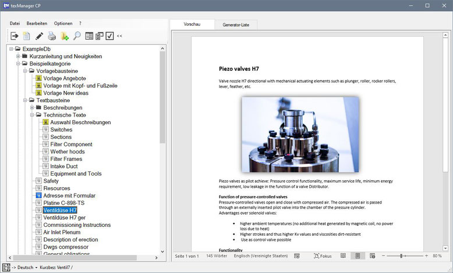Select the Resources text block

coord(56,188)
